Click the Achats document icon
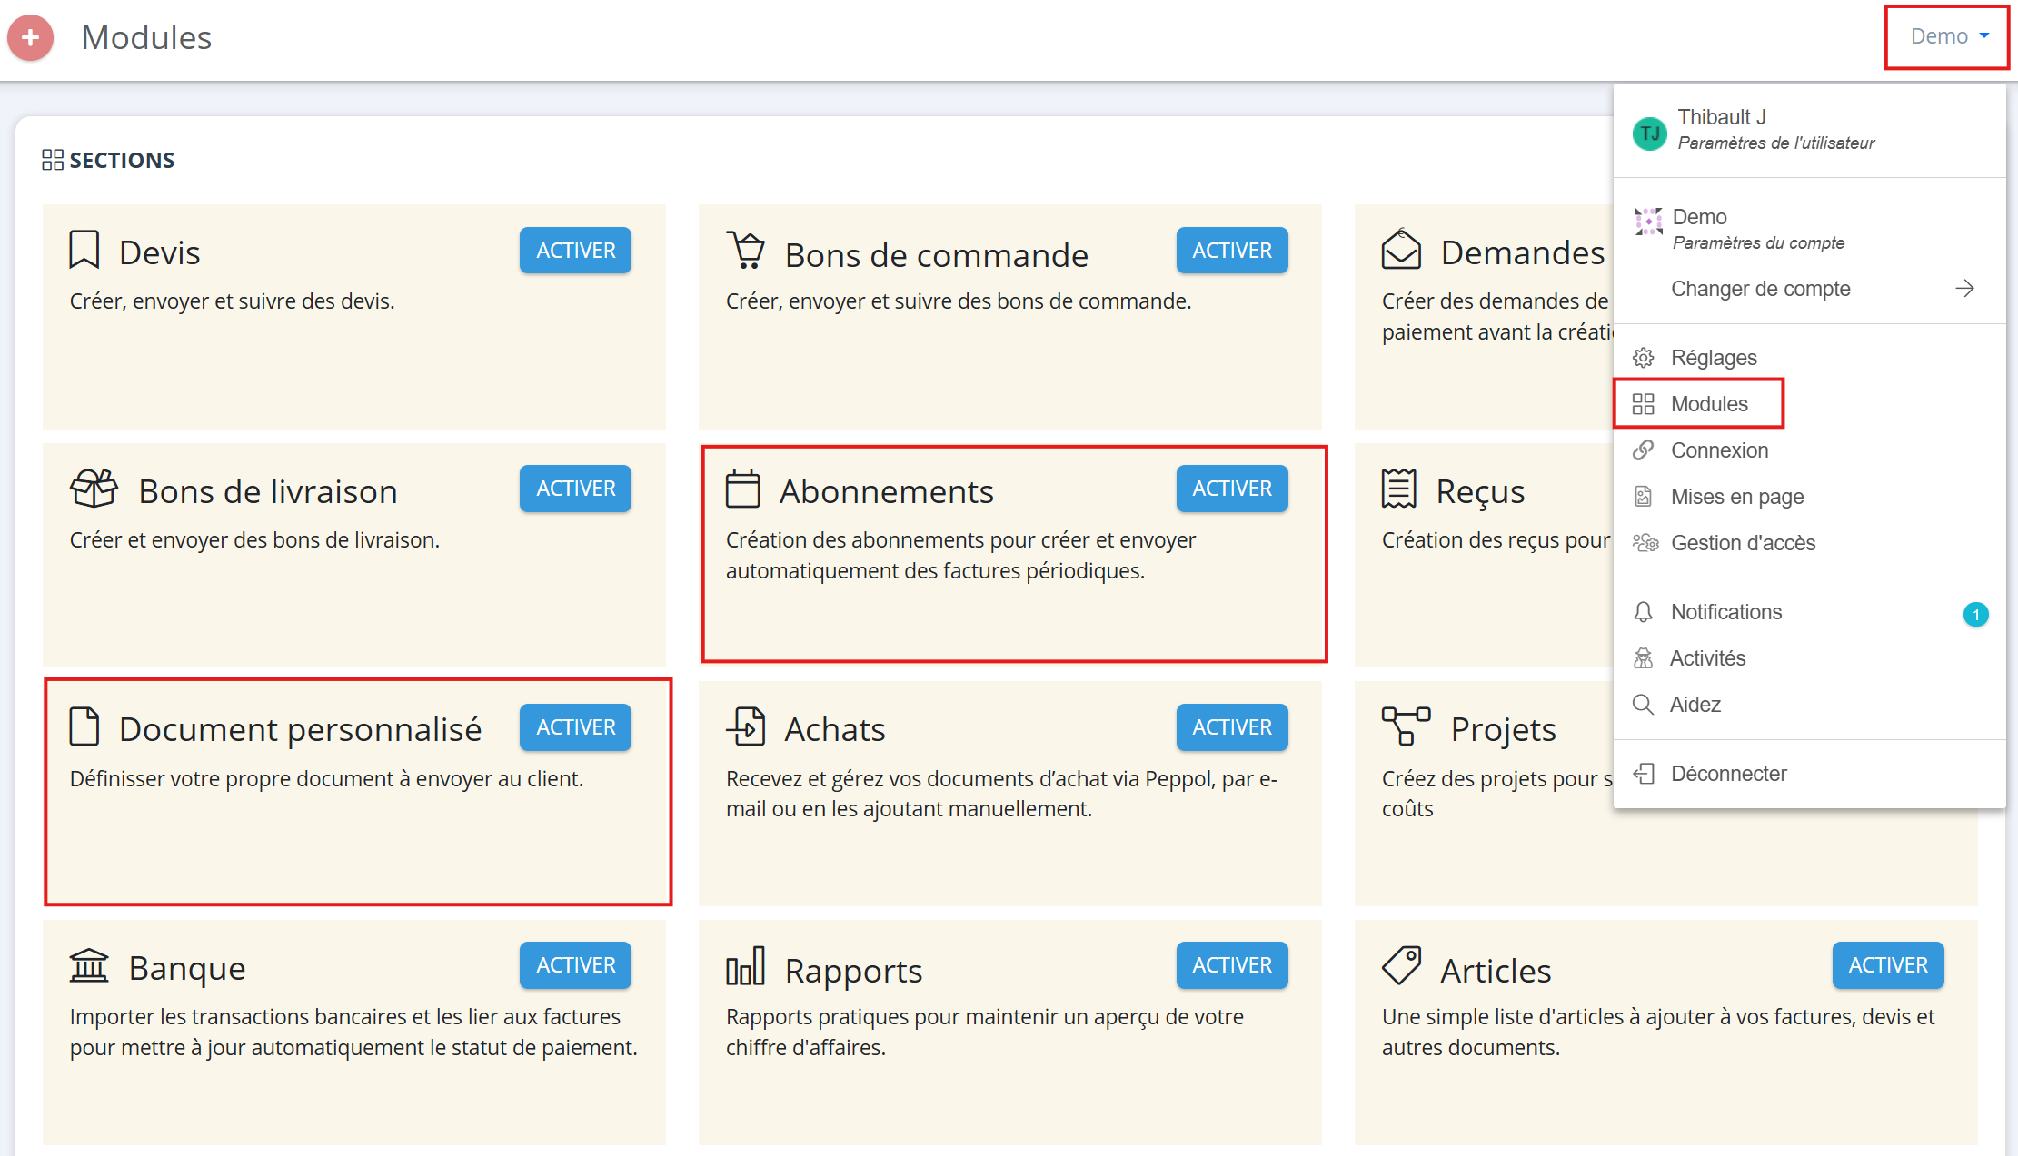2018x1156 pixels. [746, 726]
